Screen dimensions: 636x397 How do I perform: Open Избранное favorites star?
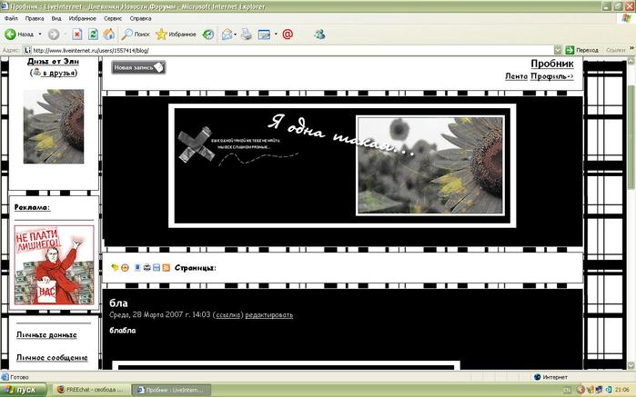point(161,35)
